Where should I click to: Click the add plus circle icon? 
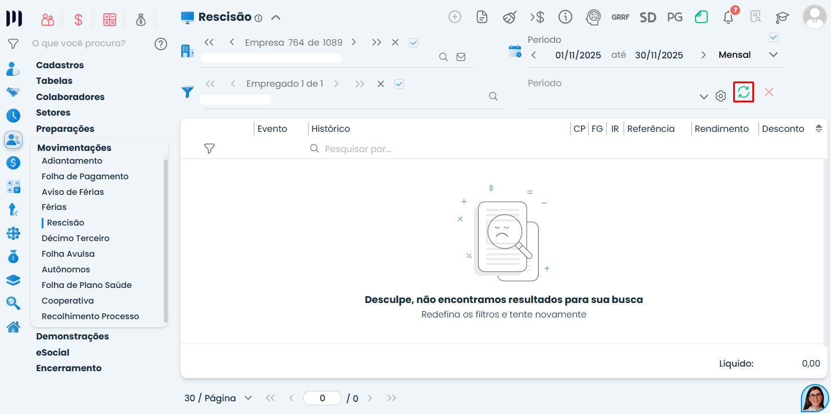[x=455, y=17]
